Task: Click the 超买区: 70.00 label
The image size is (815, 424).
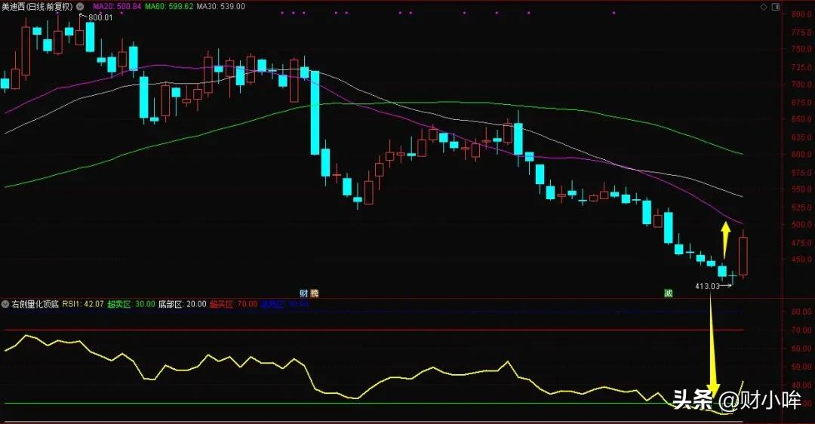Action: 233,304
